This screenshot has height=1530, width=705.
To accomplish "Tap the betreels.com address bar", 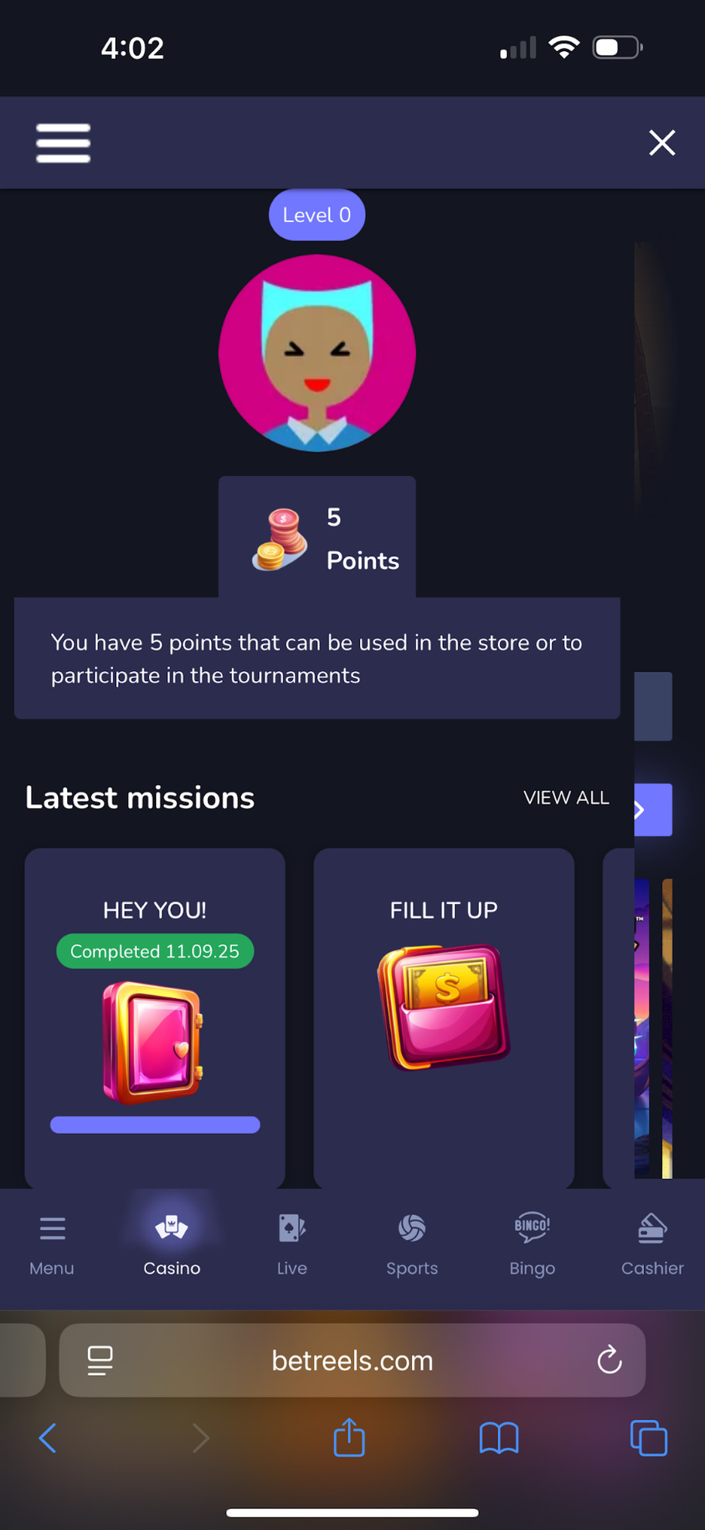I will pyautogui.click(x=352, y=1360).
